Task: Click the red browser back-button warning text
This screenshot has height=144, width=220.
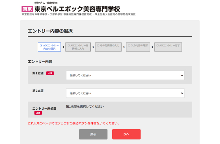Action: pos(73,123)
